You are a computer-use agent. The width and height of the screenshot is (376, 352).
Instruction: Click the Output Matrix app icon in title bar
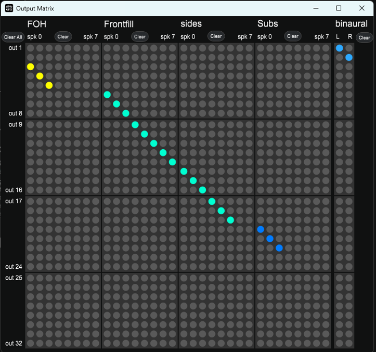9,8
